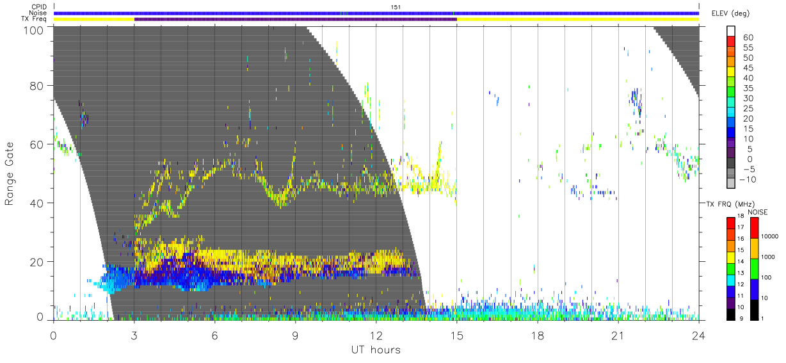Image resolution: width=786 pixels, height=363 pixels.
Task: Click the '45' label on ELEV colorbar
Action: pos(748,68)
